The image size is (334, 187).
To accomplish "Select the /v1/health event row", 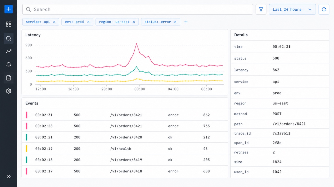I will tap(125, 149).
